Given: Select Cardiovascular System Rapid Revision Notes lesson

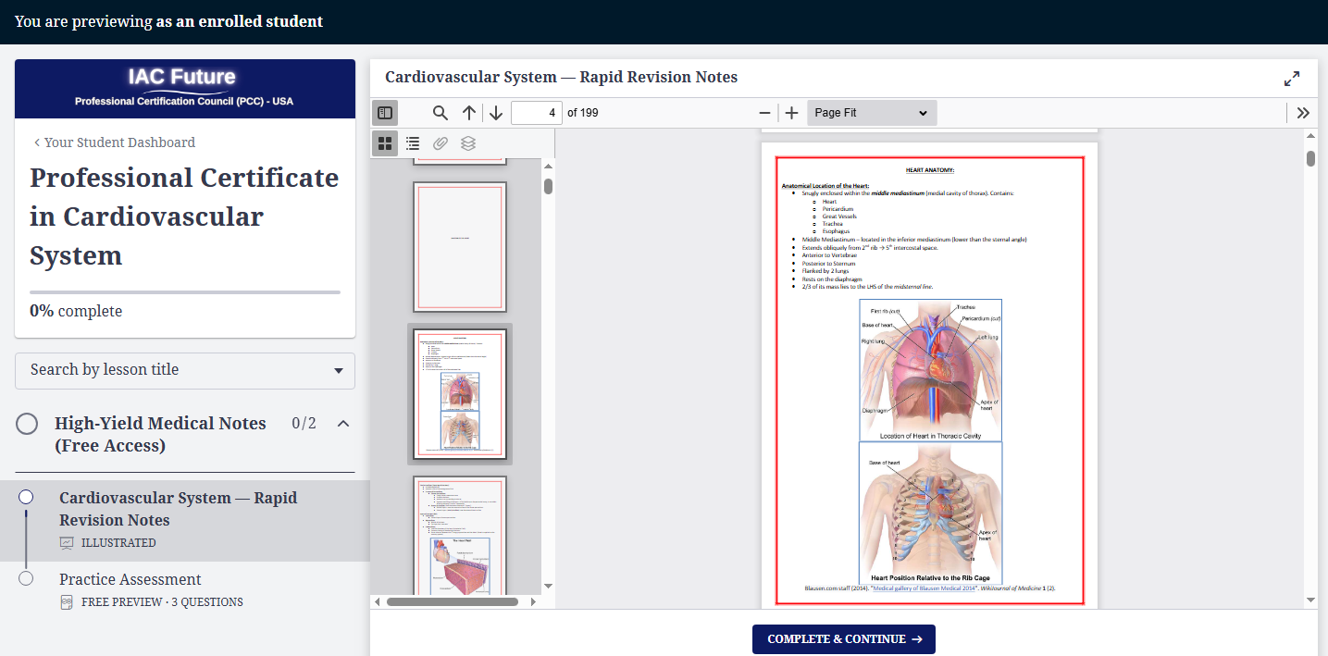Looking at the screenshot, I should [178, 509].
